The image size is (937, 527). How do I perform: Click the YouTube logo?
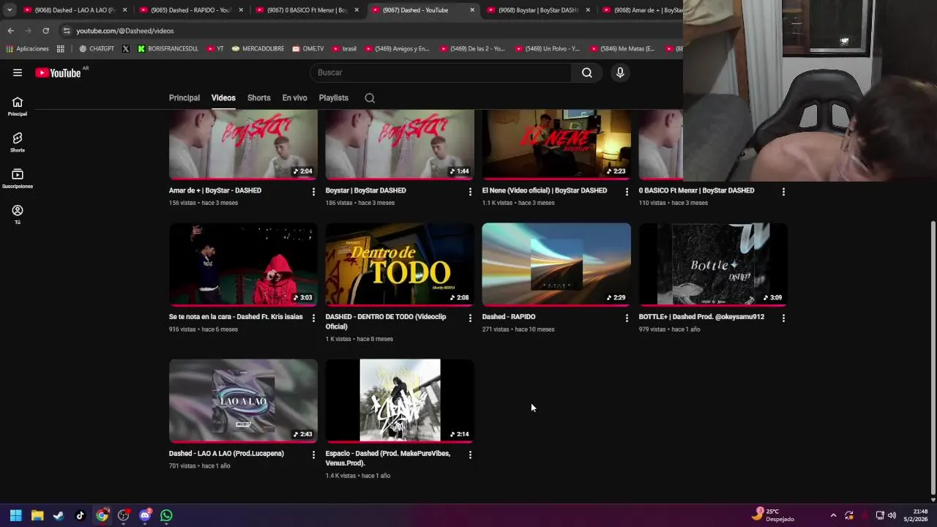click(58, 72)
